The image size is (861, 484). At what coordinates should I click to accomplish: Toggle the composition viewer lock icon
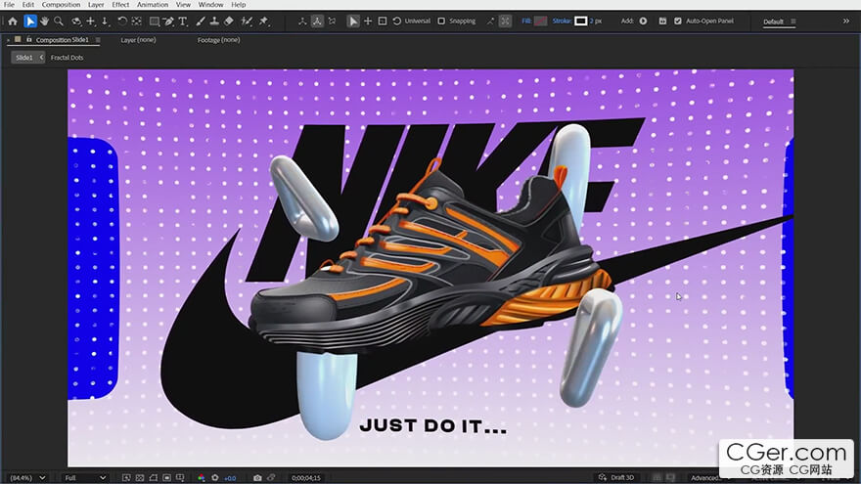point(28,39)
